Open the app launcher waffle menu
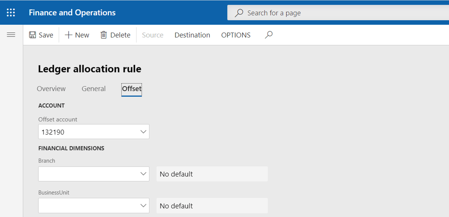 point(11,13)
